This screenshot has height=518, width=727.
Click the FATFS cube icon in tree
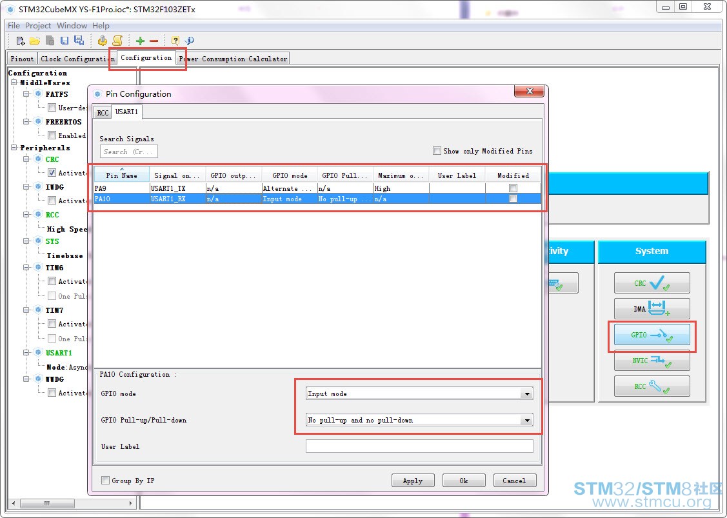pos(39,94)
